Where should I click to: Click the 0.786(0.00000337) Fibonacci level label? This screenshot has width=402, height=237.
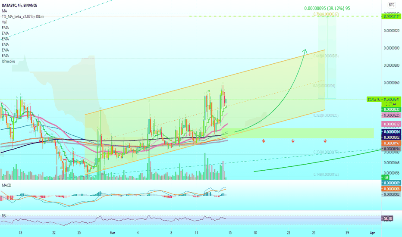[326, 14]
